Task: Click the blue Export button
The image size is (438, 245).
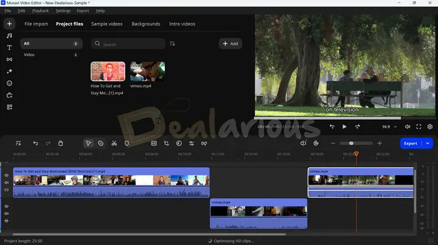Action: 411,143
